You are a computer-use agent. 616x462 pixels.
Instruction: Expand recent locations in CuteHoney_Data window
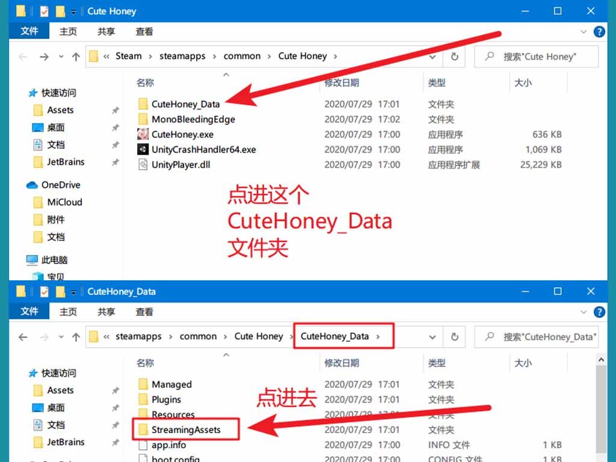61,337
